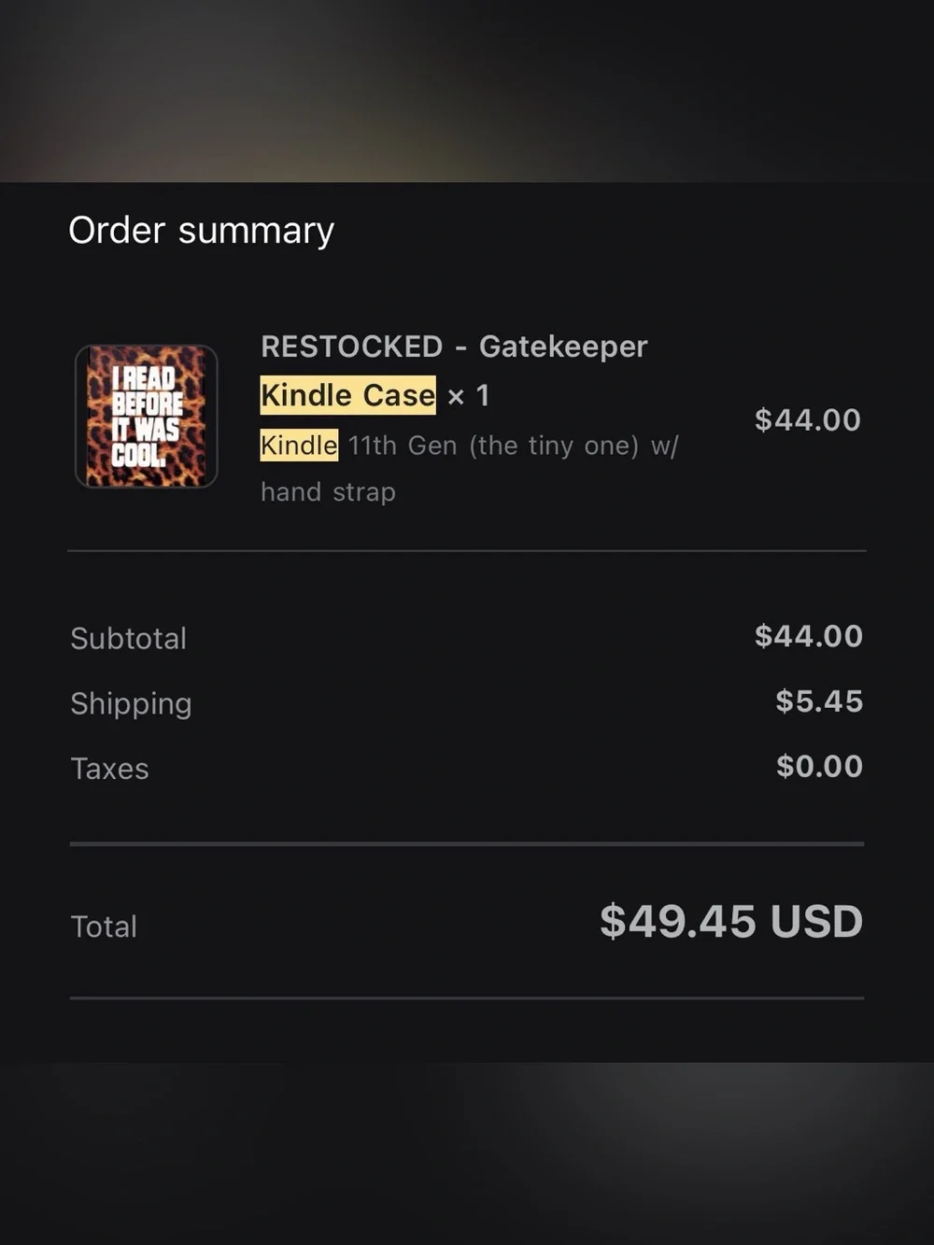Screen dimensions: 934x1245
Task: Select the Shipping label
Action: [x=131, y=704]
